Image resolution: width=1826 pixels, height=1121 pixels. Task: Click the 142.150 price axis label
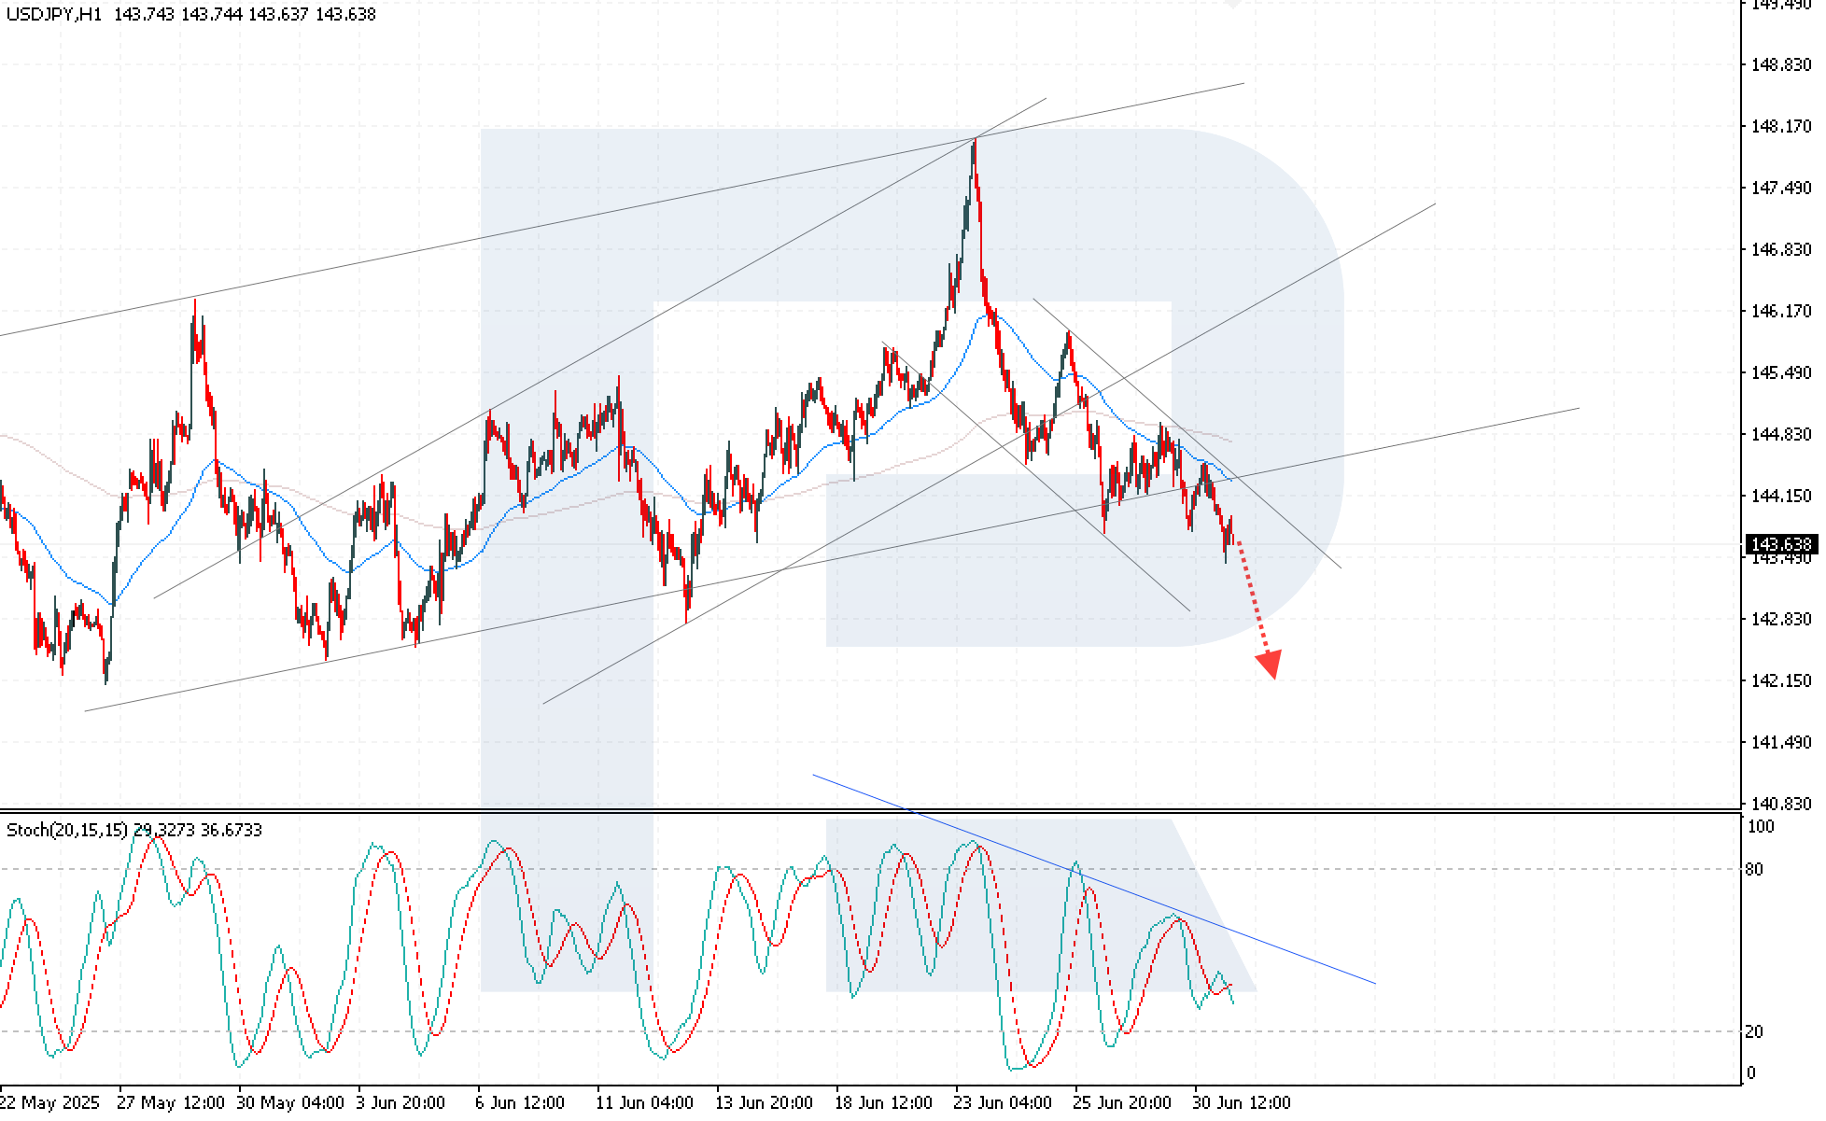(1781, 680)
